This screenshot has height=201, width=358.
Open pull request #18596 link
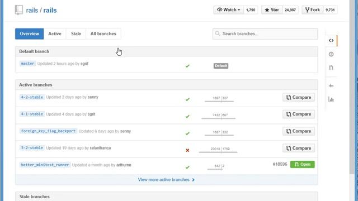(x=280, y=164)
